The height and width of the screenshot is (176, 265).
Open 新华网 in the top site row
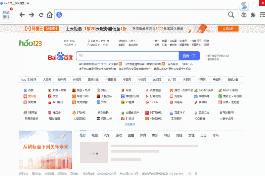[62, 80]
